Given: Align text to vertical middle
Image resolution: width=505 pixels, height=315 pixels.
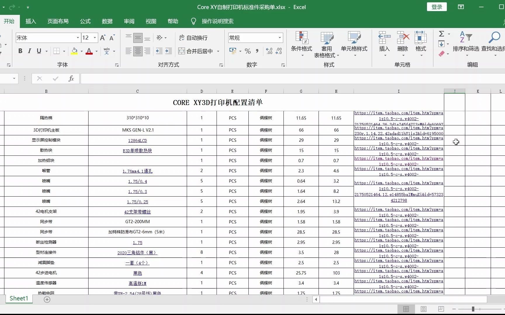Looking at the screenshot, I should click(x=138, y=38).
